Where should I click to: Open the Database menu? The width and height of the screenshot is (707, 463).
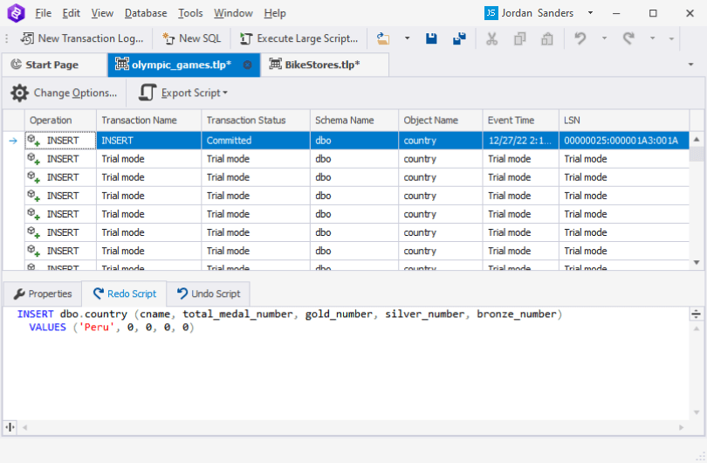click(x=146, y=13)
